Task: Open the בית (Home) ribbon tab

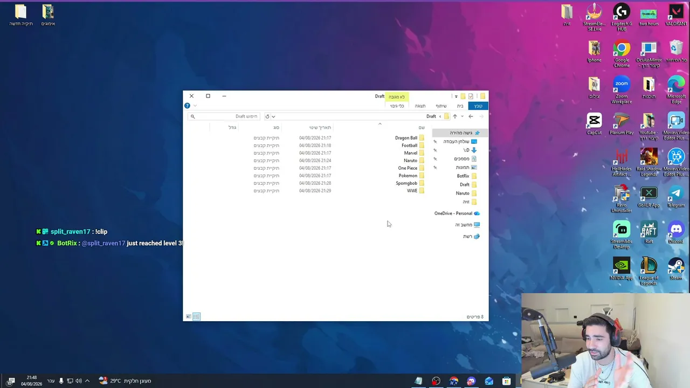Action: click(x=460, y=106)
